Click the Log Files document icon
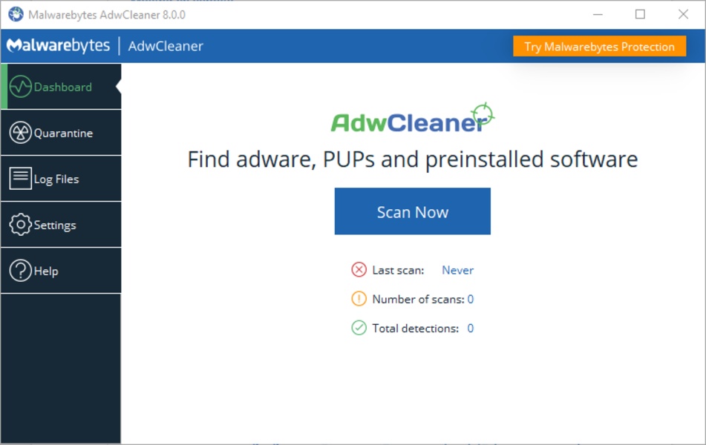 pos(20,179)
